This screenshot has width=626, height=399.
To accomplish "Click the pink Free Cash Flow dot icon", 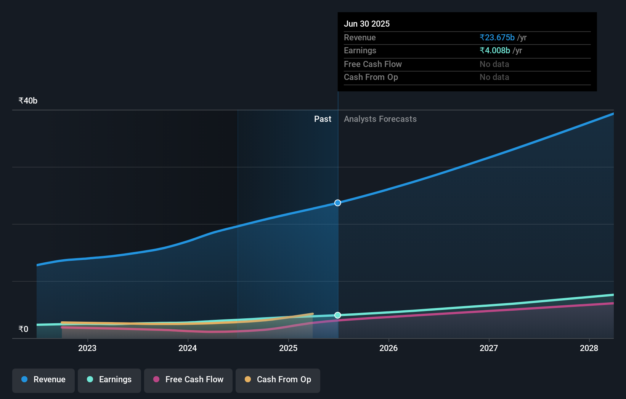I will [x=156, y=379].
